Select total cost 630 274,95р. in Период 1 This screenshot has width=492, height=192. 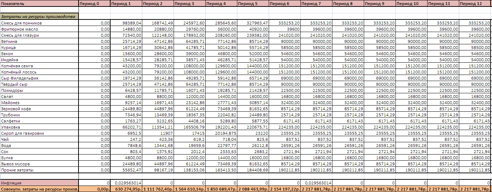pyautogui.click(x=126, y=189)
